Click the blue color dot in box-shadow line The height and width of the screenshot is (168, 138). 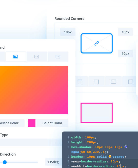point(126,147)
